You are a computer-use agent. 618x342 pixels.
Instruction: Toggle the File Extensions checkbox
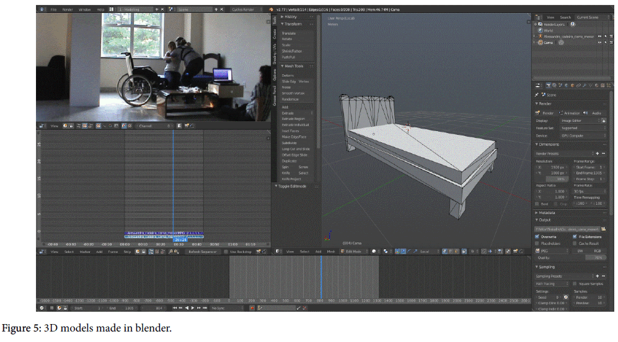pyautogui.click(x=575, y=237)
